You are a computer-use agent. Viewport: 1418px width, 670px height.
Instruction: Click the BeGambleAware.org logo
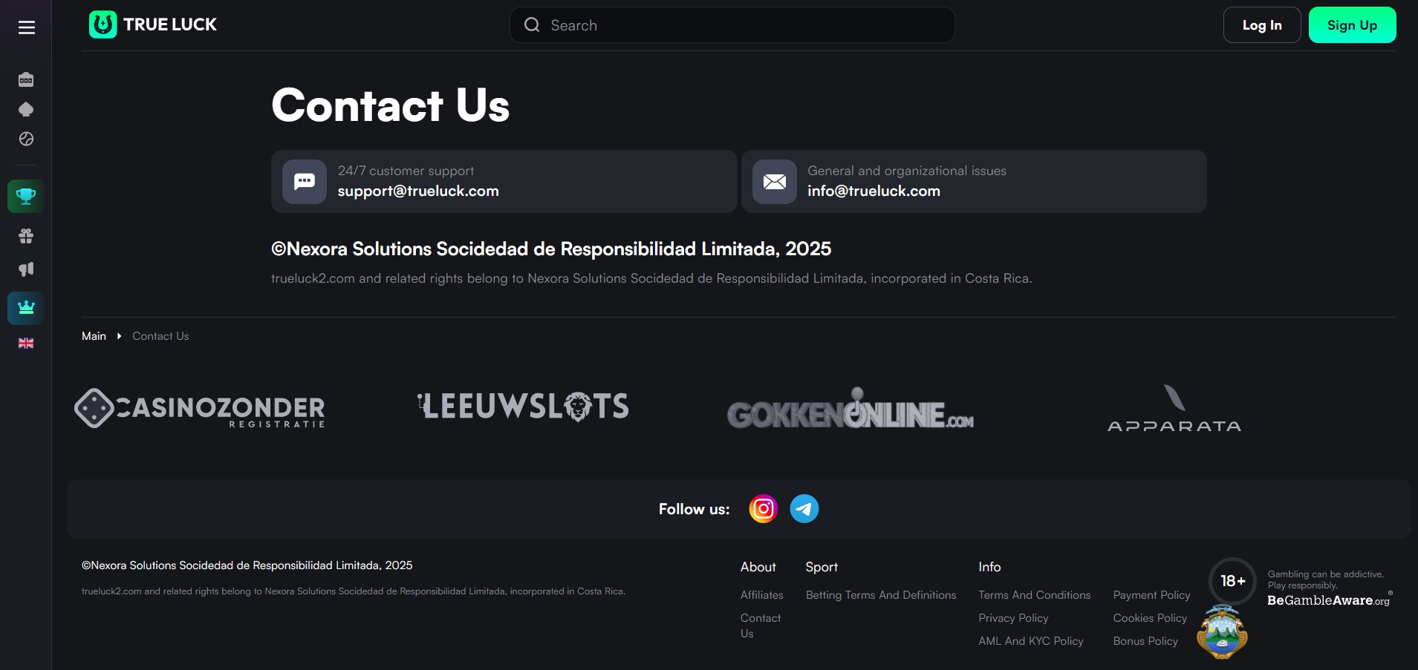1328,600
